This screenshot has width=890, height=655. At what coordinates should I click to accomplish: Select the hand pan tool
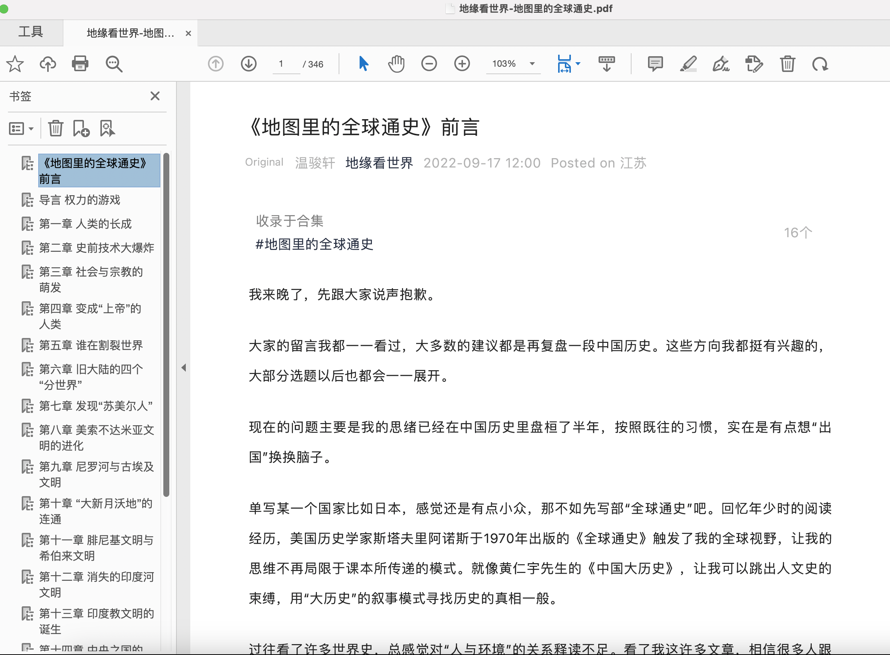pos(396,64)
